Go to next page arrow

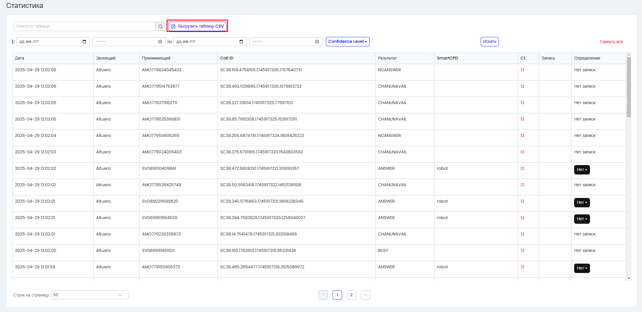click(366, 295)
